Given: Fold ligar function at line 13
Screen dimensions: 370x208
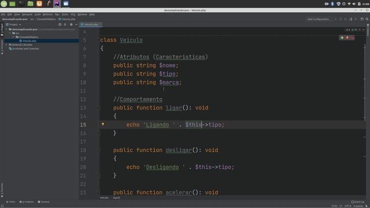Looking at the screenshot, I should pyautogui.click(x=99, y=108).
